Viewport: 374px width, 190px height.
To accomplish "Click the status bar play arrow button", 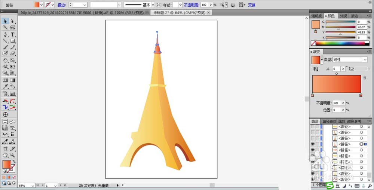I will pos(117,185).
